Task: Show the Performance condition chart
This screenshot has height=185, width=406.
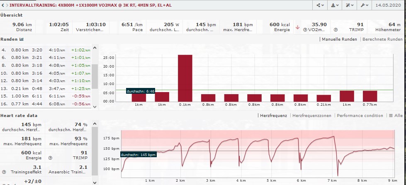Action: point(360,116)
